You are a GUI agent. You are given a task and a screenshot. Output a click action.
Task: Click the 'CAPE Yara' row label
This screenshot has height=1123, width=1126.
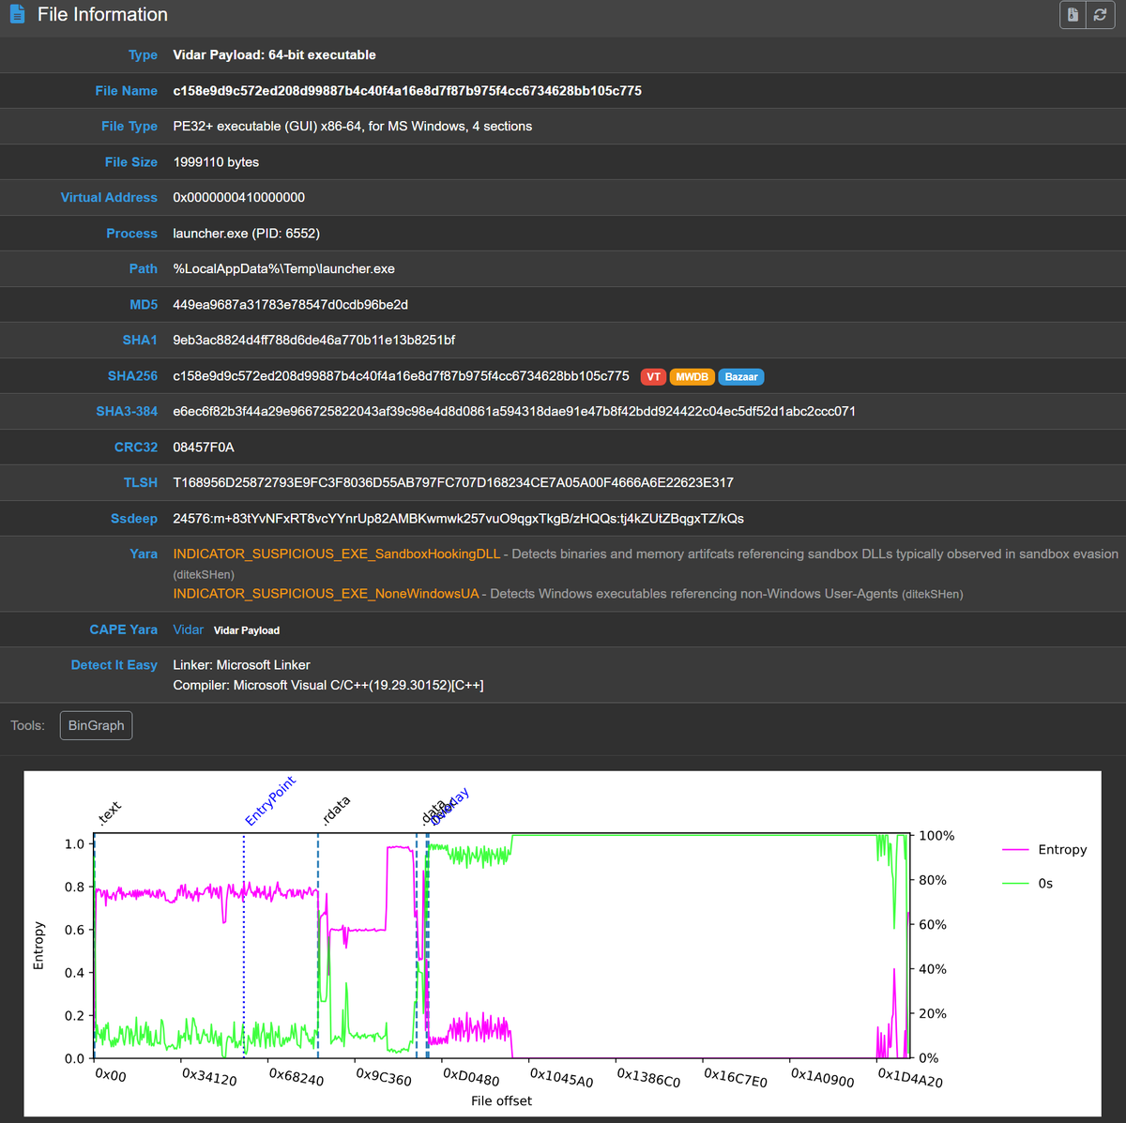click(124, 630)
